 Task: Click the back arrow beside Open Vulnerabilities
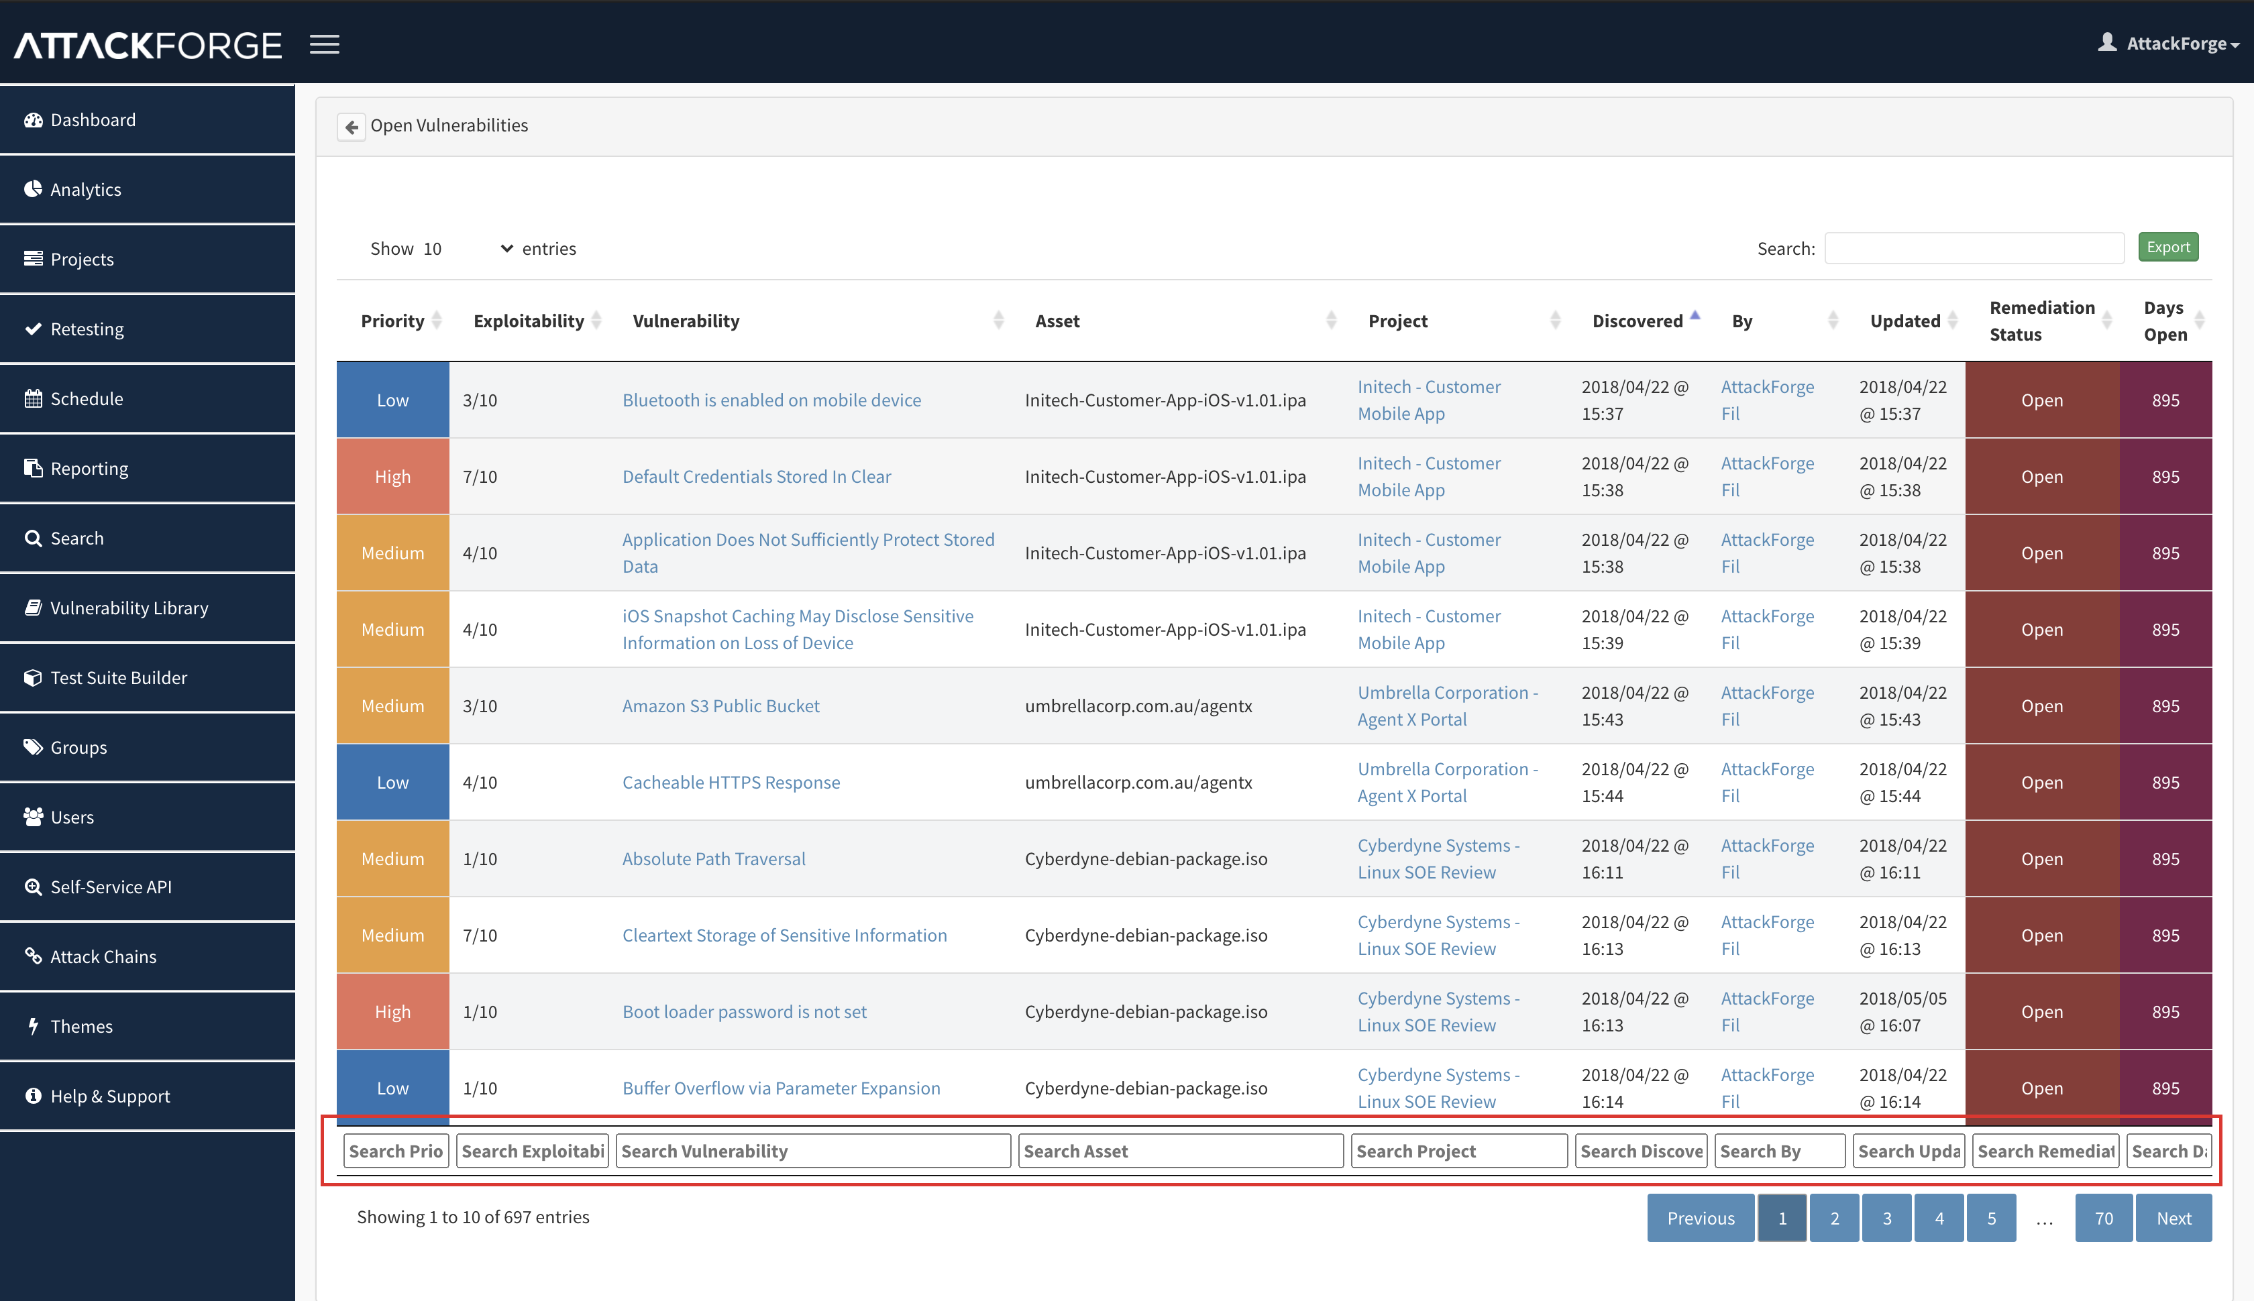[352, 127]
